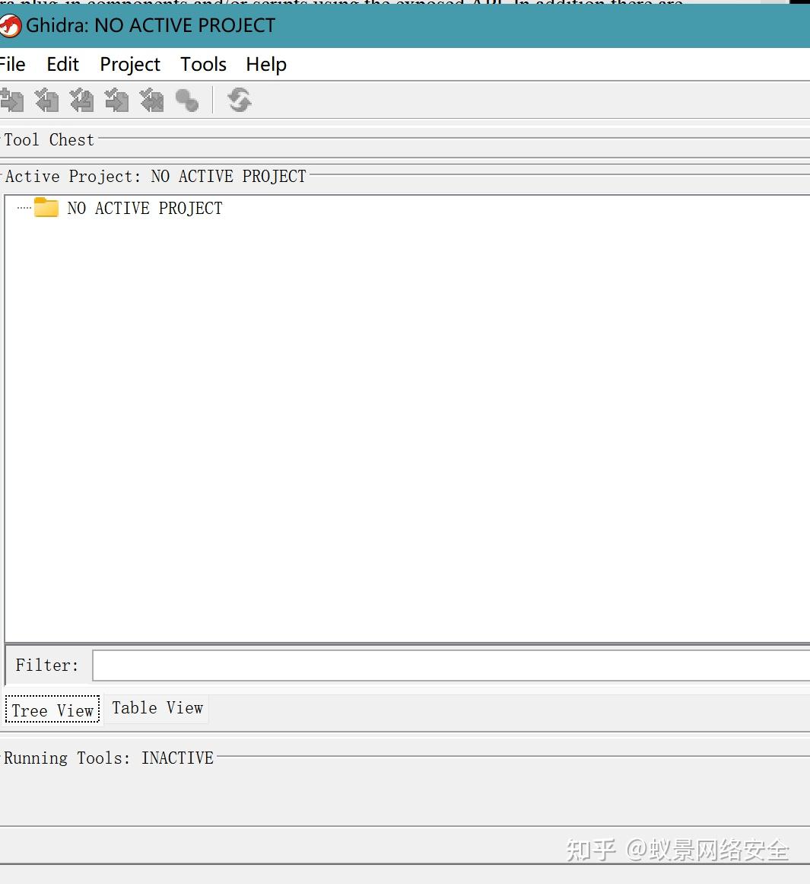Image resolution: width=810 pixels, height=884 pixels.
Task: Click the Check Out File toolbar icon
Action: (46, 101)
